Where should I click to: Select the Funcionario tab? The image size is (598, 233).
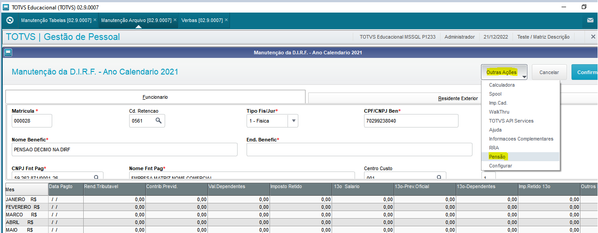pos(155,97)
